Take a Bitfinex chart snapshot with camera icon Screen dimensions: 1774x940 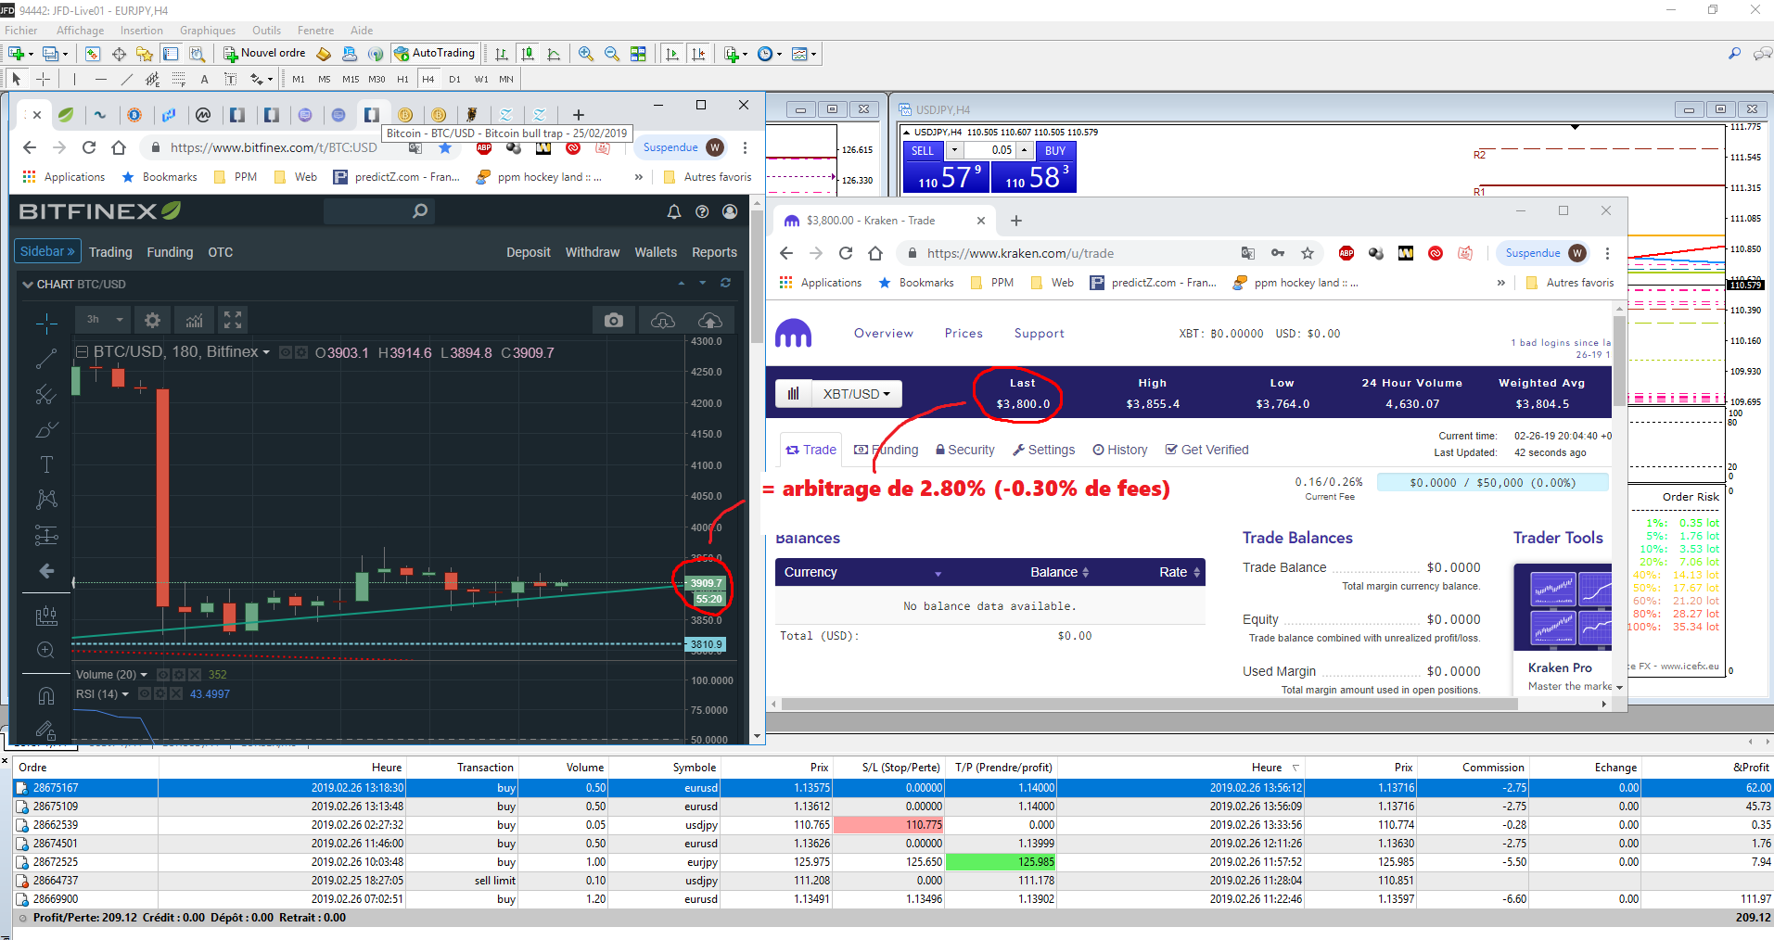pos(613,320)
